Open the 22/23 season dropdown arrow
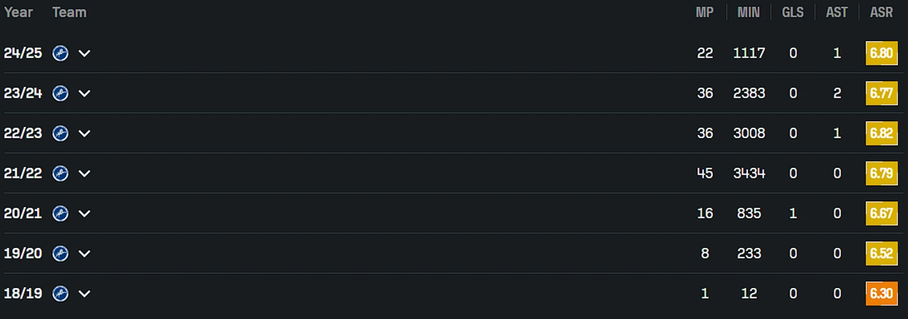The width and height of the screenshot is (908, 319). coord(85,133)
